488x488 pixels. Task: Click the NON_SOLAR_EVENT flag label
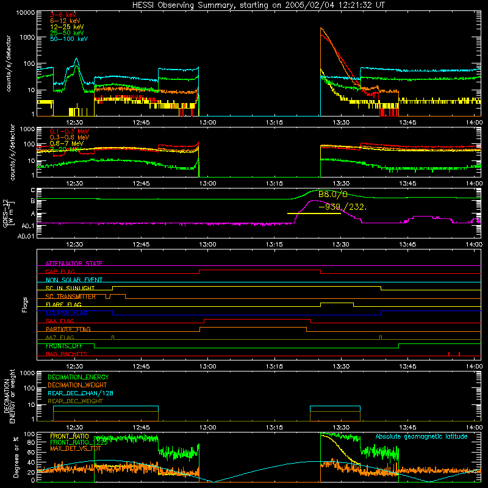pos(74,280)
